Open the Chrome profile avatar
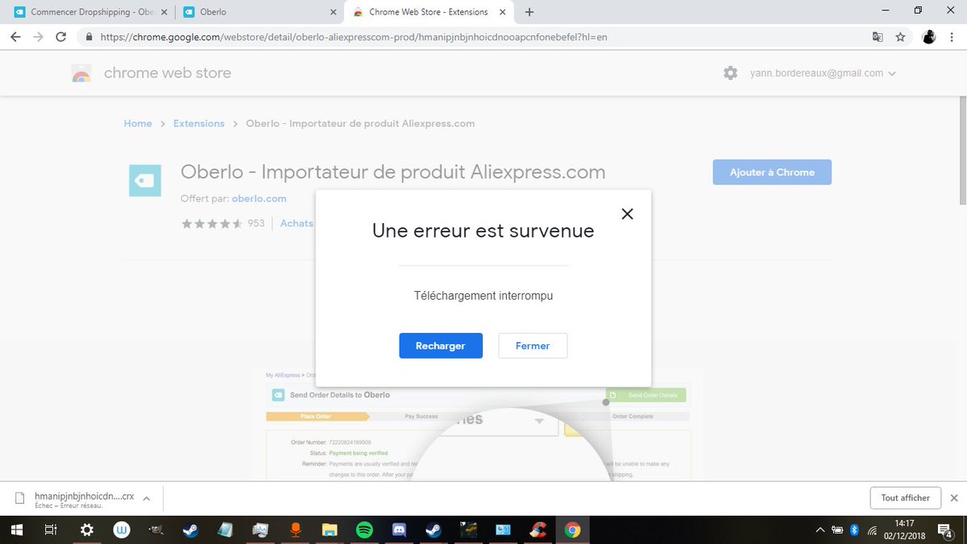 click(929, 37)
